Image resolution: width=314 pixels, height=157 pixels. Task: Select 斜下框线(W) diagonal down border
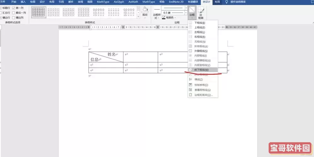[203, 70]
